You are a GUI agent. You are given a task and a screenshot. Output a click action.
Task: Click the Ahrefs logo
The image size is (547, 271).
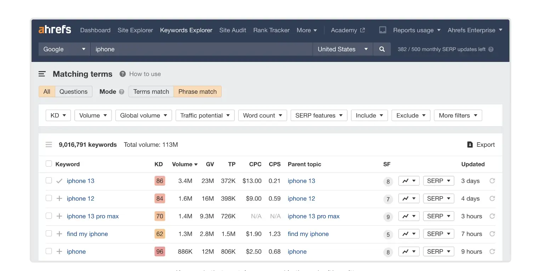pyautogui.click(x=55, y=30)
